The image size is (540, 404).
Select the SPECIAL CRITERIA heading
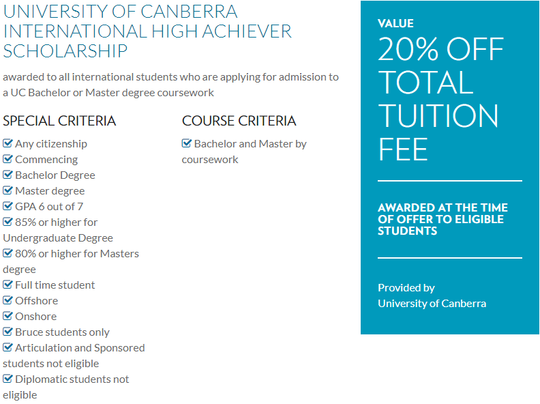click(x=59, y=121)
